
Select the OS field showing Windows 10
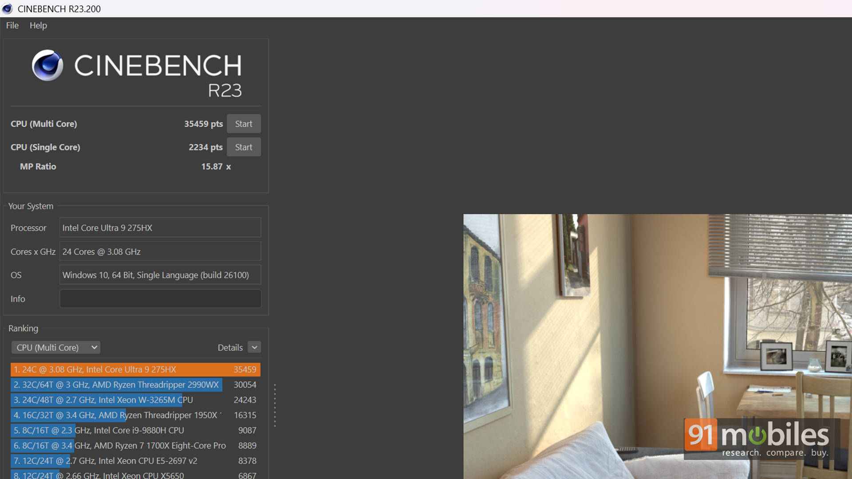[x=160, y=275]
